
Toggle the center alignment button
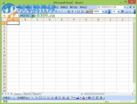[x=122, y=11]
